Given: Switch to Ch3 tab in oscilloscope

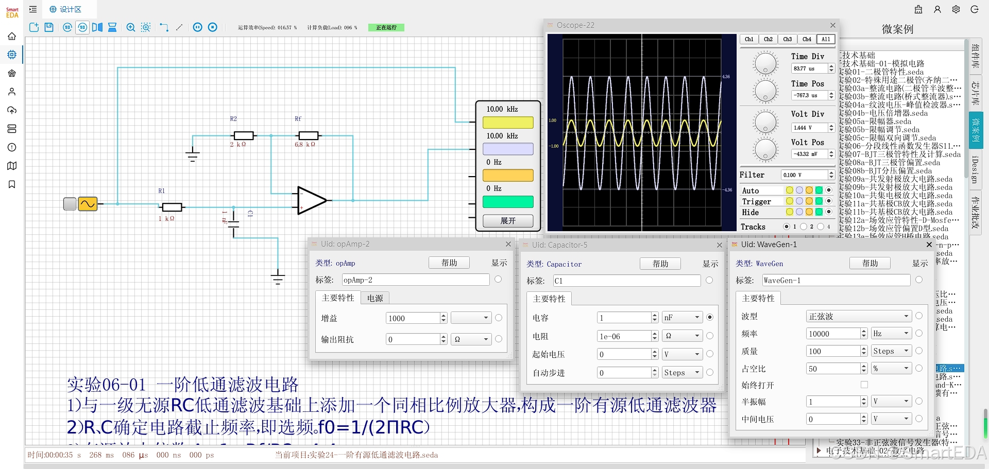Looking at the screenshot, I should (788, 39).
